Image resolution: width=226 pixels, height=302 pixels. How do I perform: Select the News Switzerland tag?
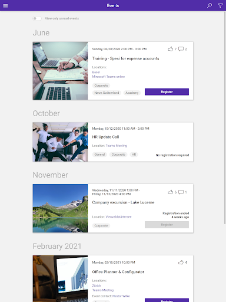[107, 93]
